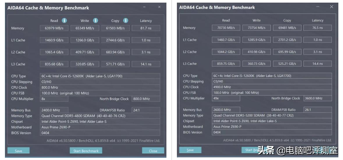Select the 73754 MB/s memory write value

[x=257, y=28]
